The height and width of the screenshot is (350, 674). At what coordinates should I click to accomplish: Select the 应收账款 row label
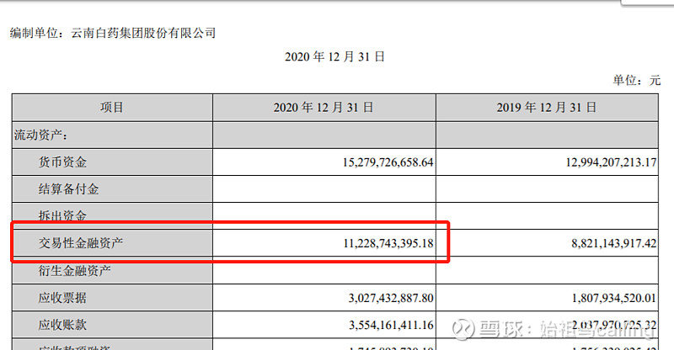[62, 325]
